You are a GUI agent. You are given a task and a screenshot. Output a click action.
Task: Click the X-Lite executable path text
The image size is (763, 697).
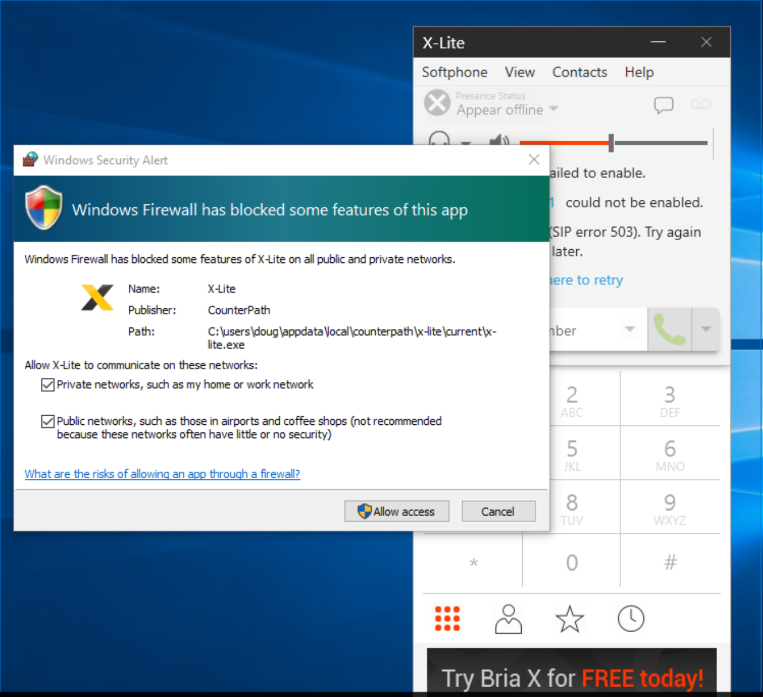point(352,338)
